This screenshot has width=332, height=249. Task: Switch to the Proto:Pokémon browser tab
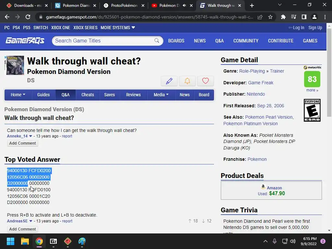pos(124,6)
